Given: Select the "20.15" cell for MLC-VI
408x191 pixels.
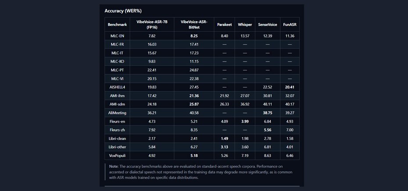Looking at the screenshot, I should [x=152, y=79].
